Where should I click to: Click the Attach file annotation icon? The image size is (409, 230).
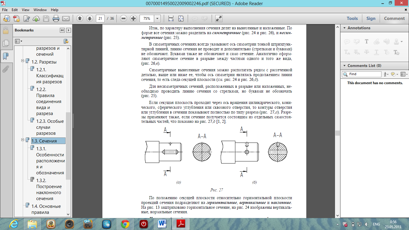[376, 42]
